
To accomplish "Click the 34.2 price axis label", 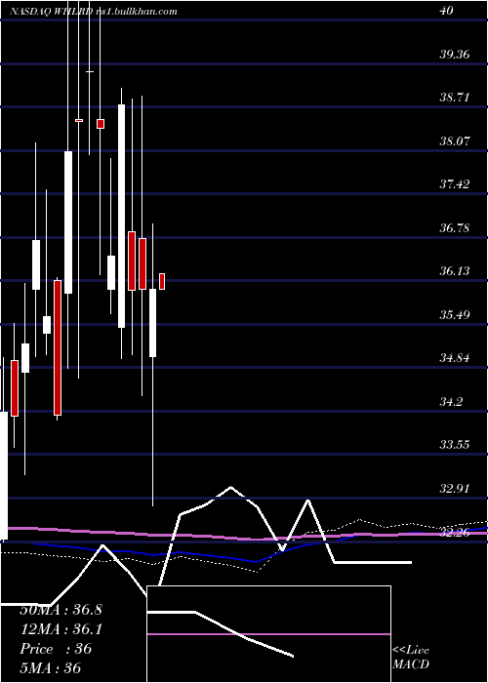I will point(451,401).
